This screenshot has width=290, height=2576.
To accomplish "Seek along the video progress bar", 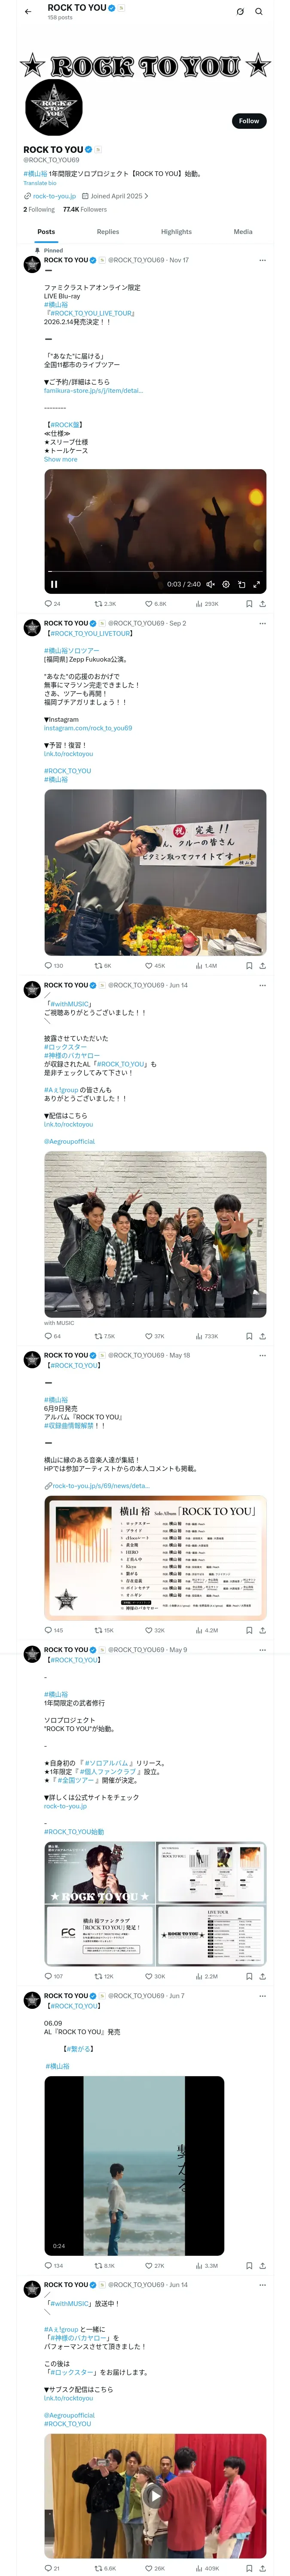I will [x=155, y=573].
